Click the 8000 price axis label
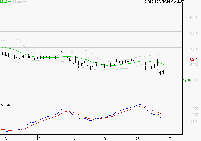Image resolution: width=201 pixels, height=141 pixels. click(195, 33)
